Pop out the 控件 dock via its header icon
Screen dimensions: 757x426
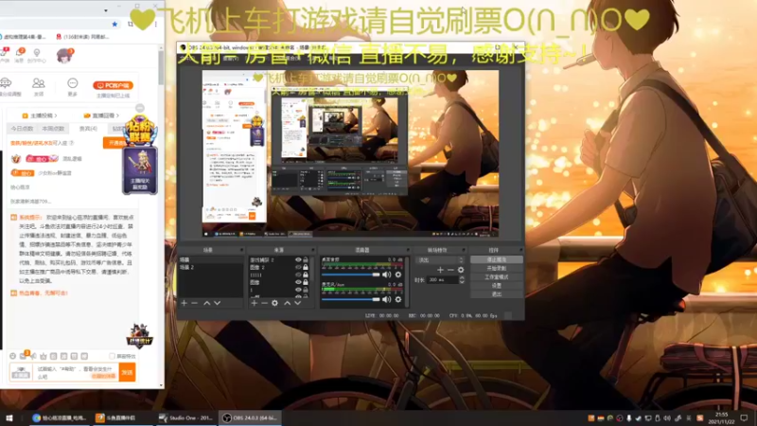click(x=520, y=250)
